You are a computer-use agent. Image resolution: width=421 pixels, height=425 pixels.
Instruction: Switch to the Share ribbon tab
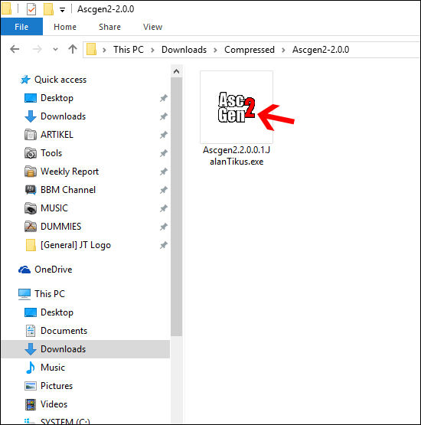109,27
